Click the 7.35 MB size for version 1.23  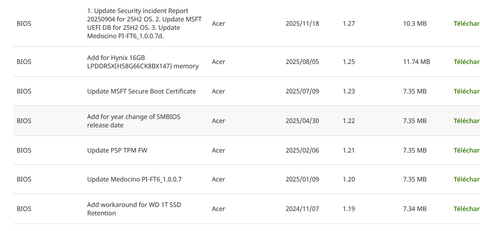[415, 91]
